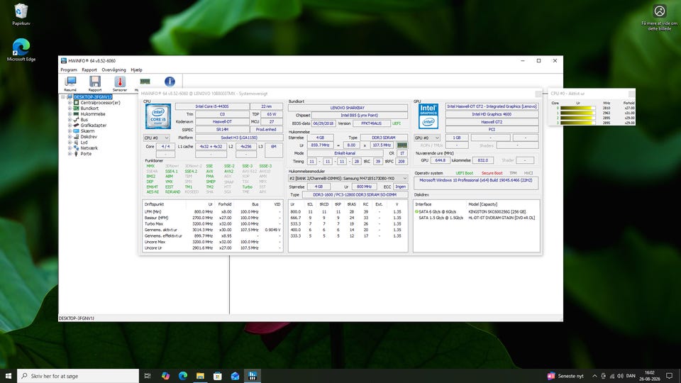
Task: Click the UEFI Boot indicator
Action: pos(464,173)
